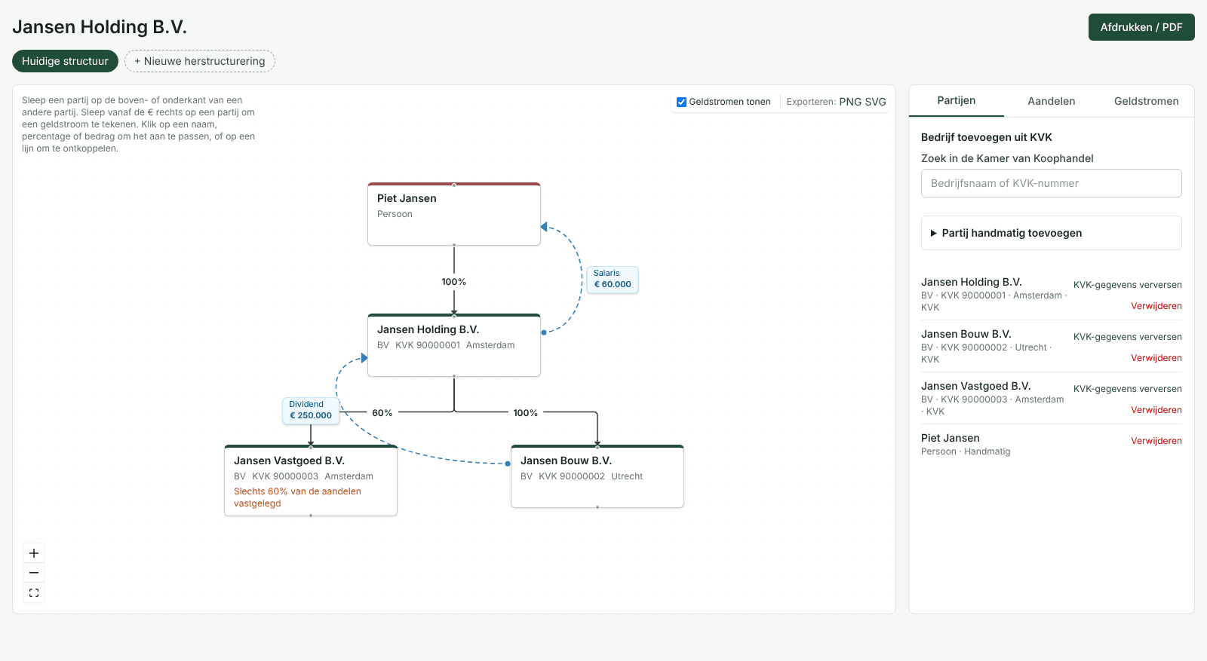The width and height of the screenshot is (1207, 661).
Task: Edit the Dividend € 250.000 flow label
Action: pyautogui.click(x=311, y=410)
